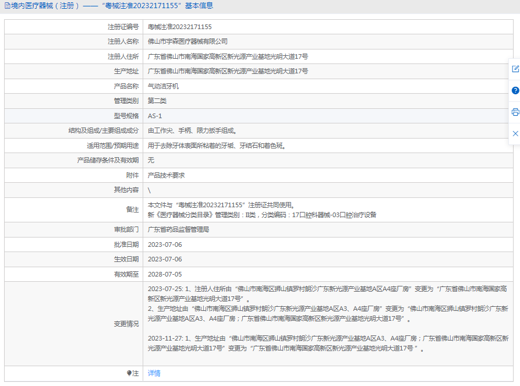The image size is (520, 386).
Task: Click the 备注 label
Action: (132, 210)
